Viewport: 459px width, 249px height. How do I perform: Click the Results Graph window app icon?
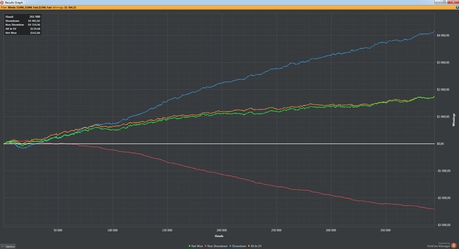tap(2, 3)
